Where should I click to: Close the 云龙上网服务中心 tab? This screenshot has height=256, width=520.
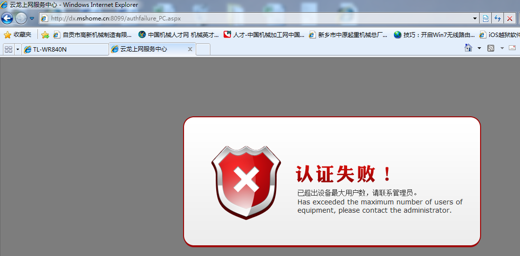tap(190, 50)
